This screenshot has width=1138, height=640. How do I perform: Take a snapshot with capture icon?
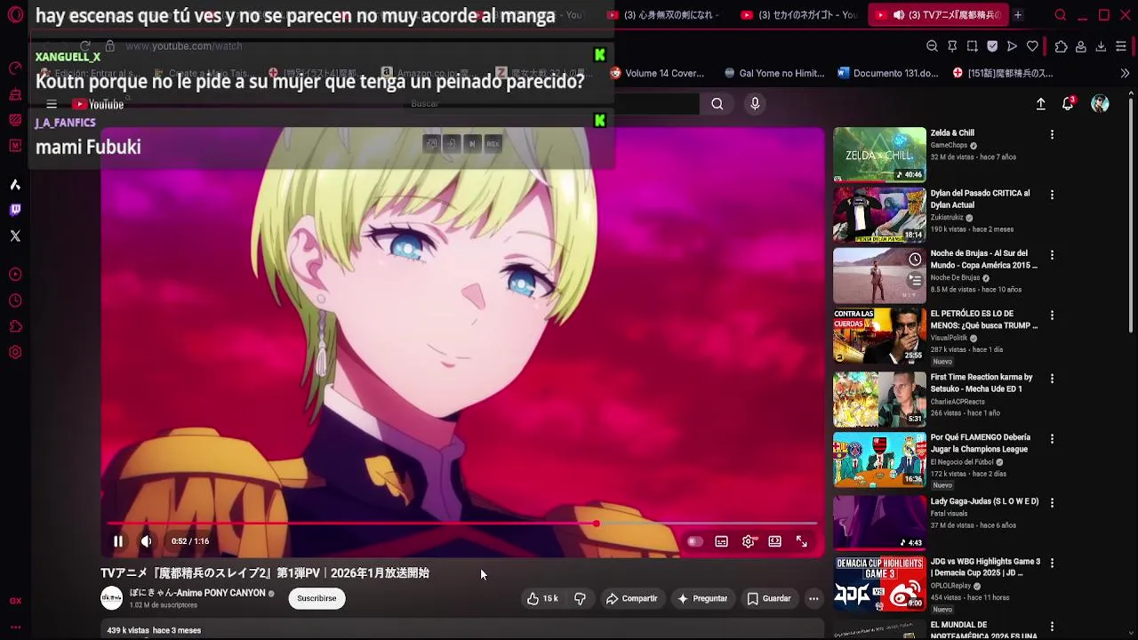click(973, 46)
